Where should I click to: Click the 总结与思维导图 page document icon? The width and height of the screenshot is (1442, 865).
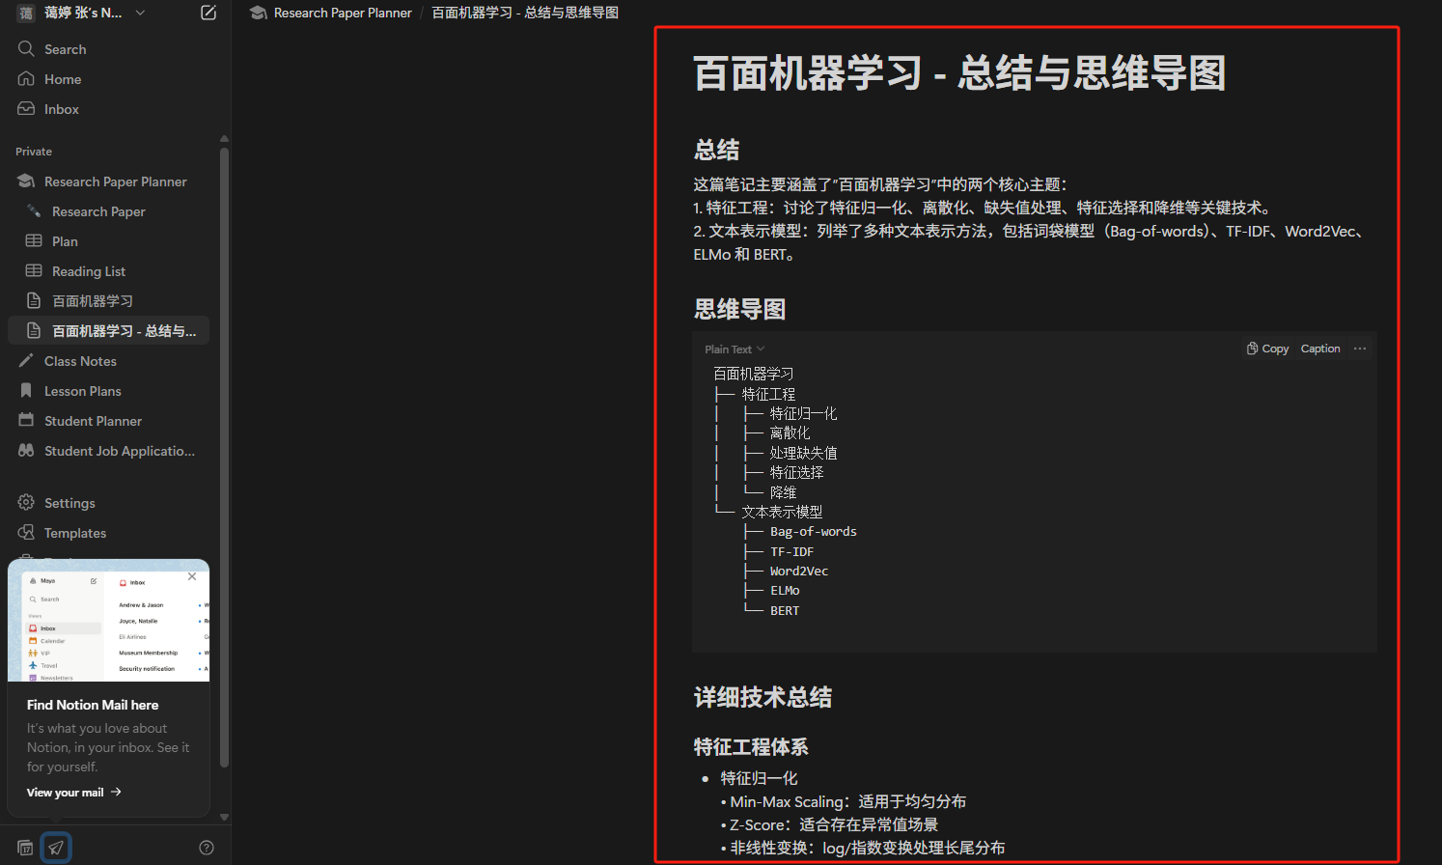(x=34, y=330)
